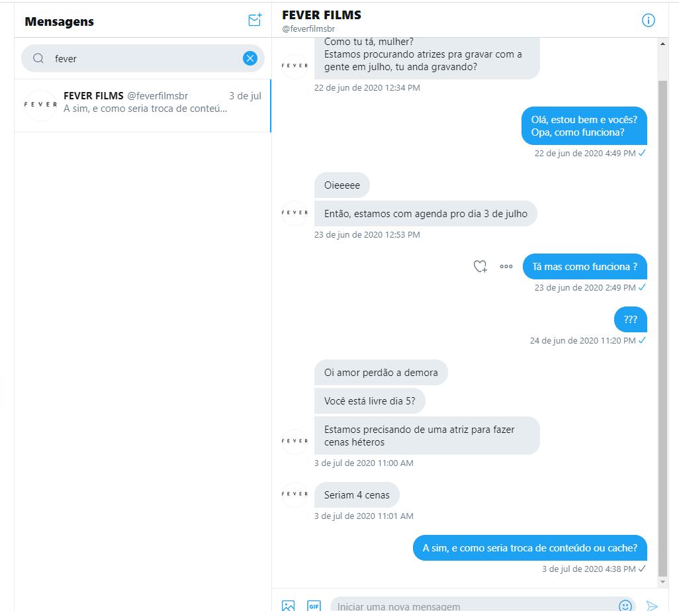Screen dimensions: 679x611
Task: Click the scrollbar down arrow
Action: point(662,582)
